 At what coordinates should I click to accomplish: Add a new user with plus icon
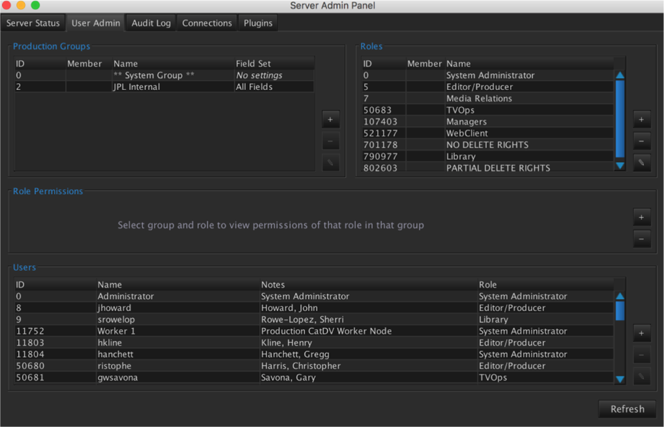[x=641, y=333]
